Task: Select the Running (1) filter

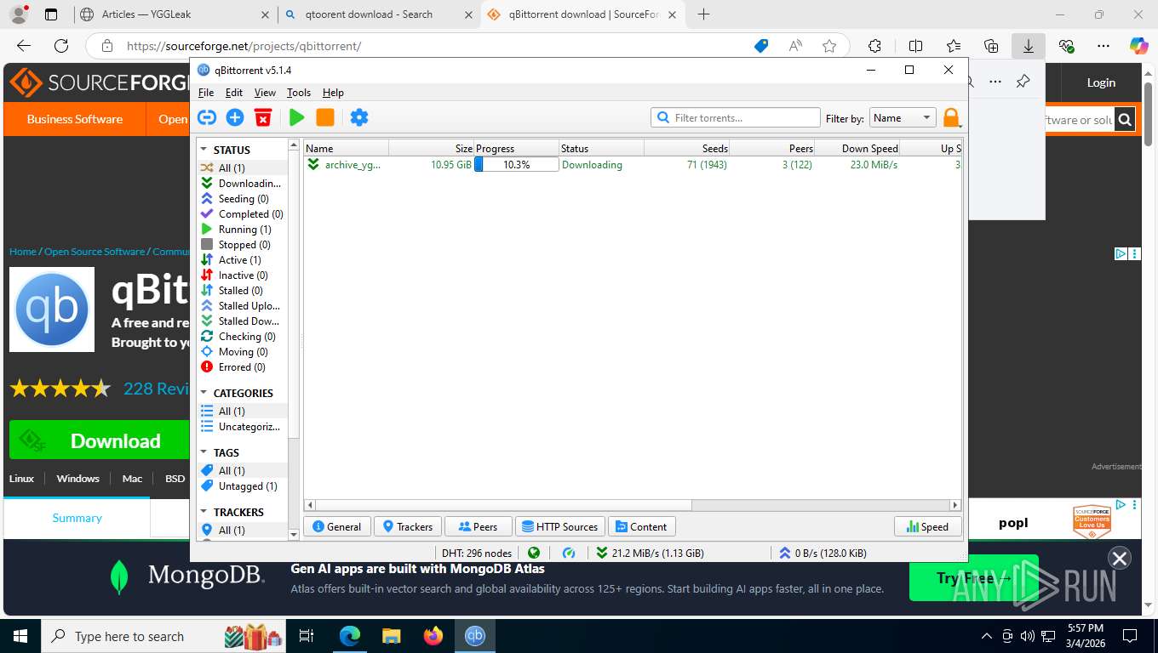Action: (243, 230)
